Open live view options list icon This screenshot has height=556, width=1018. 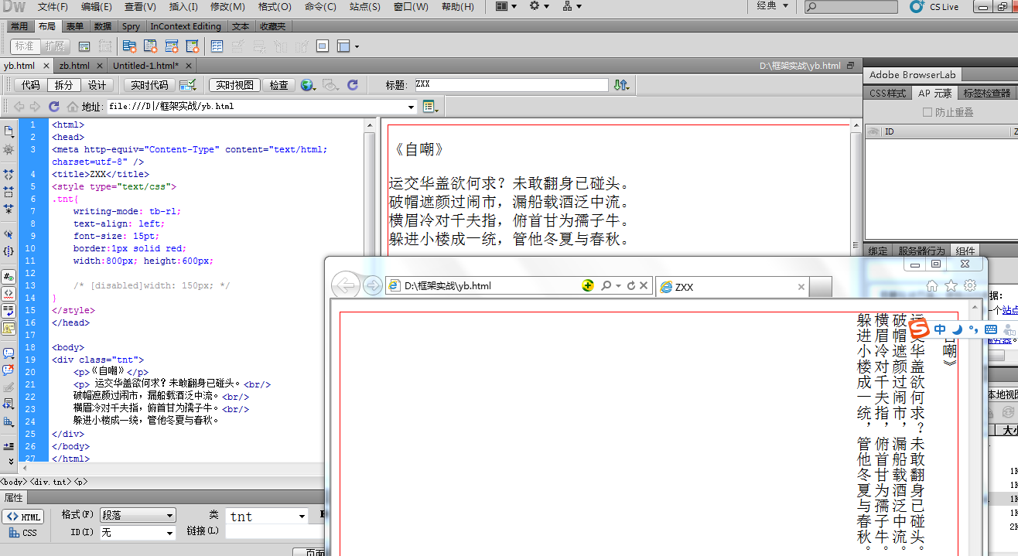tap(430, 107)
